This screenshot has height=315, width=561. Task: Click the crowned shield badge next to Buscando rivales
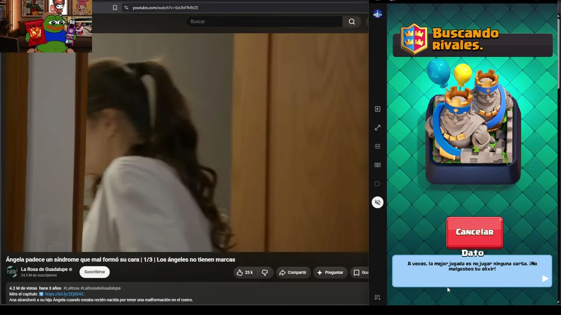coord(414,38)
